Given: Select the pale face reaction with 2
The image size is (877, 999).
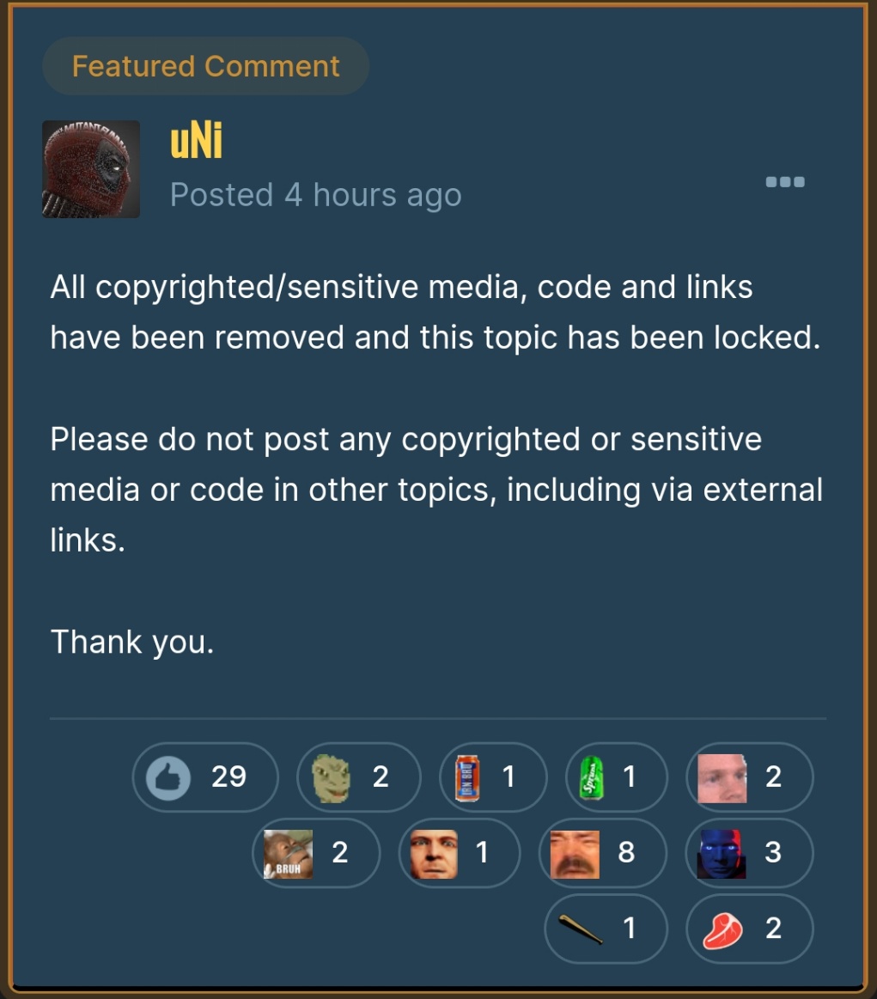Looking at the screenshot, I should point(750,777).
